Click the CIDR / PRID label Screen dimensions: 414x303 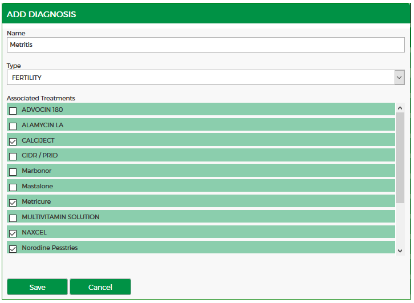pos(39,155)
